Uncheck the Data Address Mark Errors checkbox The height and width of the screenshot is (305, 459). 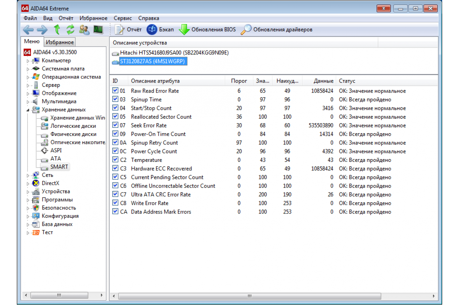tap(115, 212)
